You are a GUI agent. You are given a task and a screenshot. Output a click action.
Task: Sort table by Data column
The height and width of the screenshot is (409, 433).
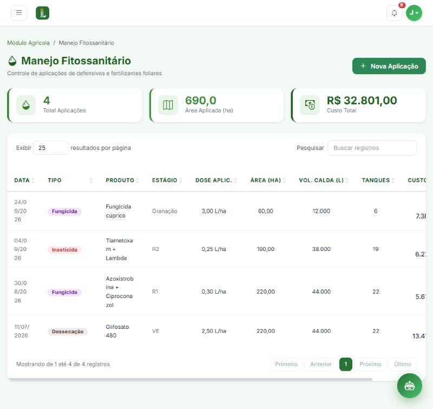(24, 180)
